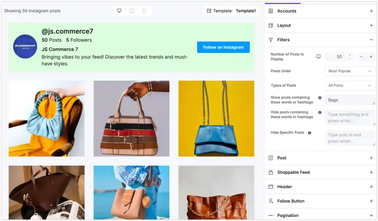The height and width of the screenshot is (221, 378).
Task: Open the Posts Order dropdown
Action: click(x=350, y=71)
